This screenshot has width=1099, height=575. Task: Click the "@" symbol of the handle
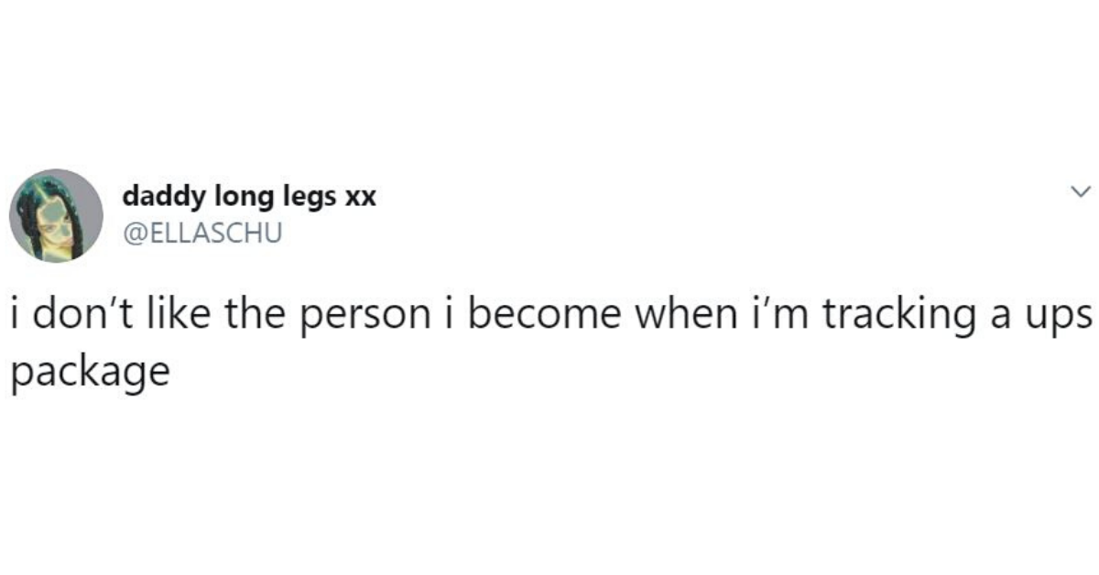coord(131,234)
